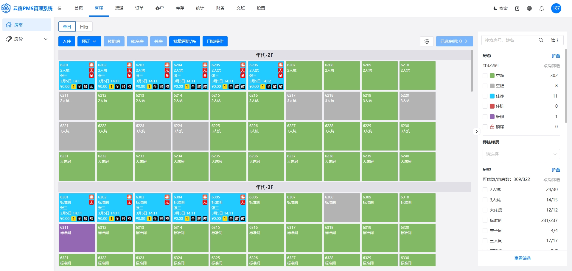Image resolution: width=572 pixels, height=271 pixels.
Task: Check the 空净 room status filter
Action: [x=485, y=76]
